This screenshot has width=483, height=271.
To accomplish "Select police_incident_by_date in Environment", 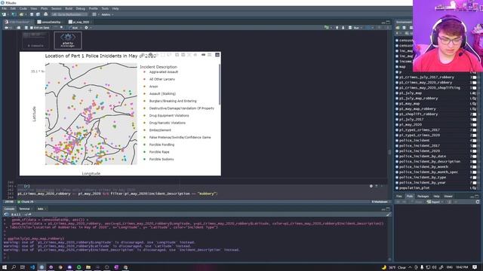I will click(x=423, y=157).
